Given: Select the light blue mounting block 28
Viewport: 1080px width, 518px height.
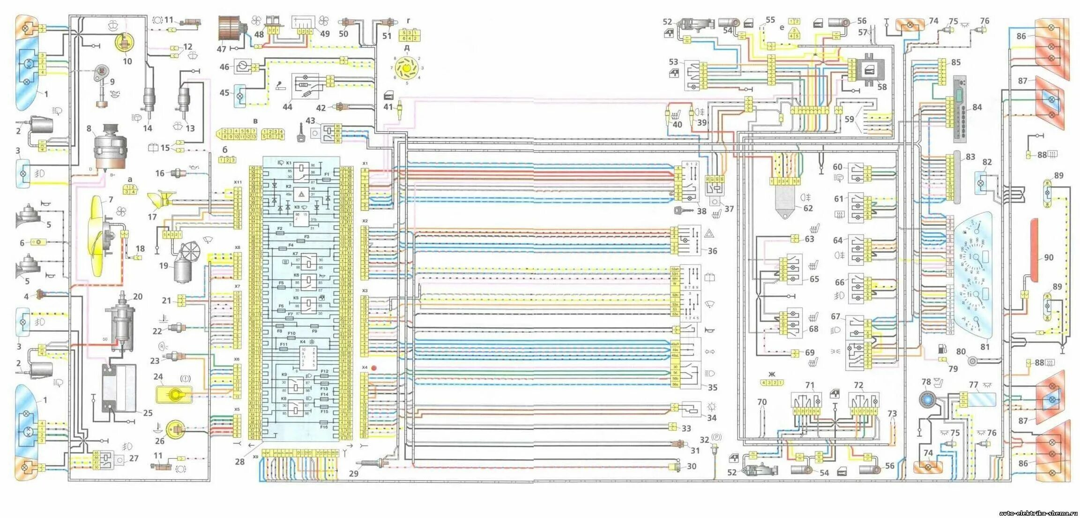Looking at the screenshot, I should [x=301, y=299].
